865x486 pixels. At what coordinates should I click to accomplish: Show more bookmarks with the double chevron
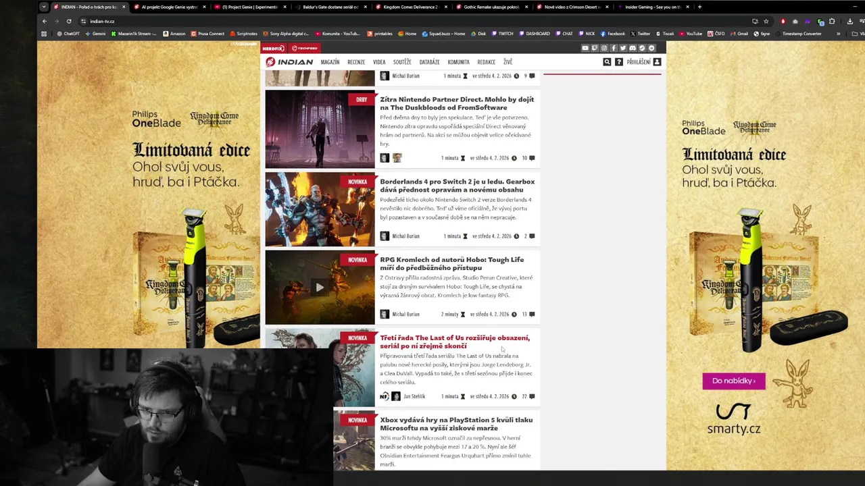click(838, 34)
